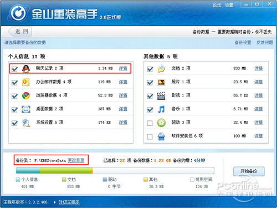Open 详情 for 影视 row
Image resolution: width=277 pixels, height=208 pixels.
tap(258, 95)
